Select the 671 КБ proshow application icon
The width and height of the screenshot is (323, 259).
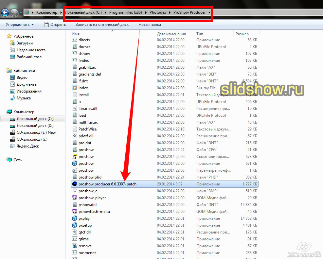click(74, 164)
